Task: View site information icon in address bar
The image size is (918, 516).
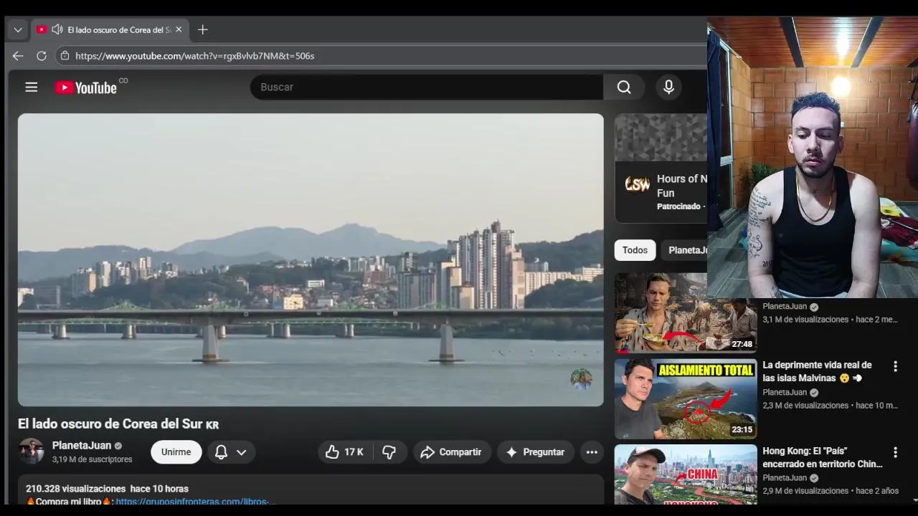Action: pos(65,56)
